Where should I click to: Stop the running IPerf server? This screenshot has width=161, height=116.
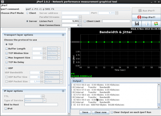tap(146, 17)
